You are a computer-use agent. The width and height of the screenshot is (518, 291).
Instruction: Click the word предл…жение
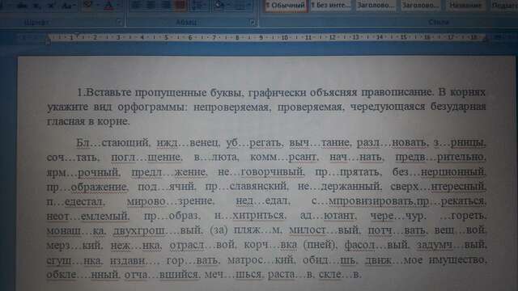point(169,172)
